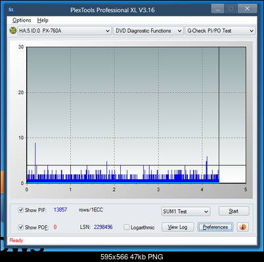Open the orange info icon button
Viewport: 264px width, 262px height.
pos(242,227)
